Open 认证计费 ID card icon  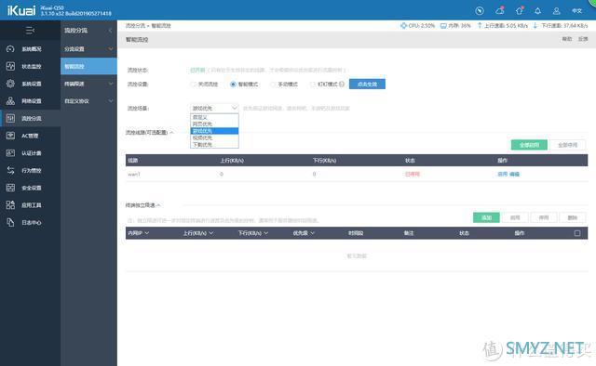click(x=10, y=153)
